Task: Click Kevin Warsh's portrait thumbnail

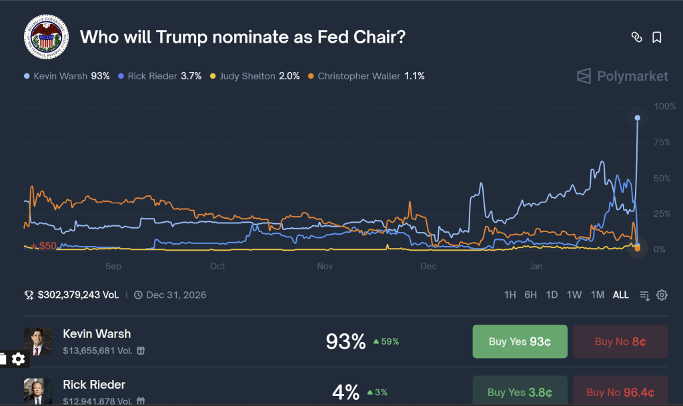Action: point(38,341)
